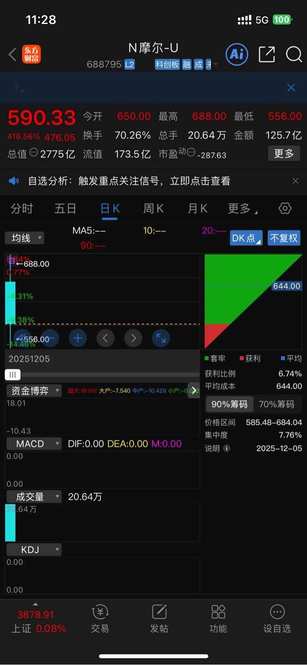Move chart to next candle

(x=134, y=338)
